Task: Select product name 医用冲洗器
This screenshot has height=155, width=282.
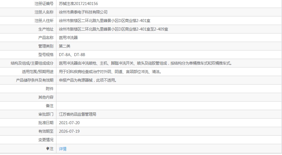Action: pos(68,38)
